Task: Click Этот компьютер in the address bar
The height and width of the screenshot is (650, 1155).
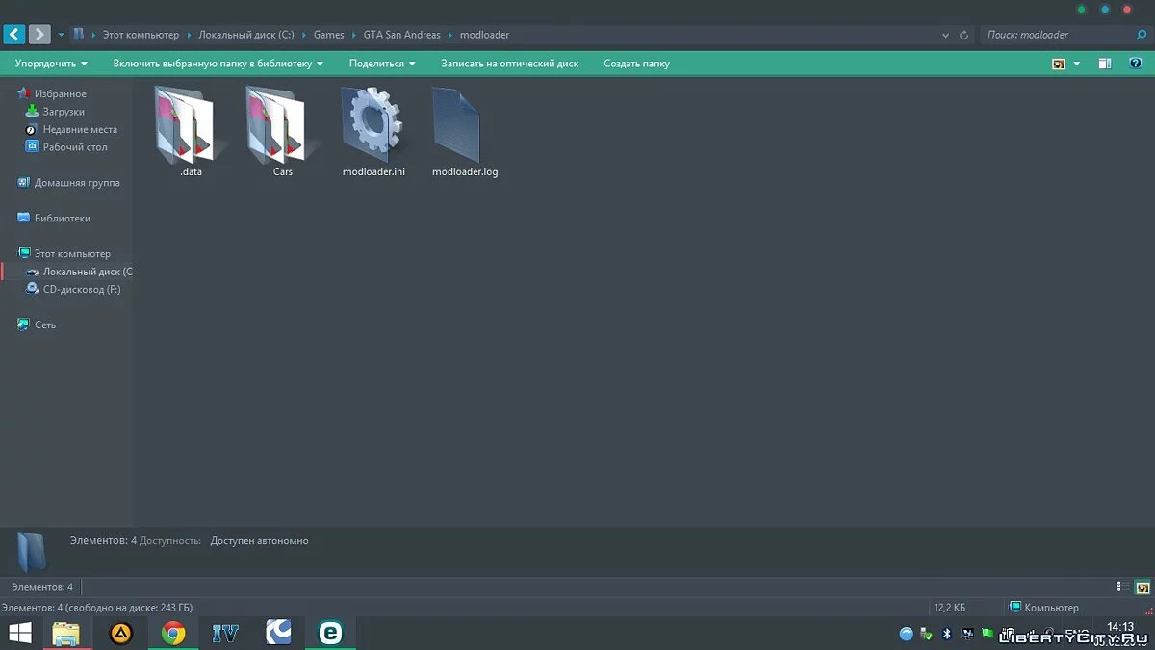Action: [x=141, y=35]
